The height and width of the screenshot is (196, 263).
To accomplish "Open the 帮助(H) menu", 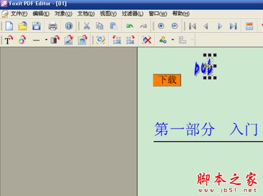I will click(x=181, y=14).
